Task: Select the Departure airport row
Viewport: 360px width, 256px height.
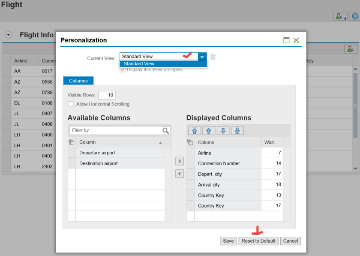Action: click(x=120, y=153)
